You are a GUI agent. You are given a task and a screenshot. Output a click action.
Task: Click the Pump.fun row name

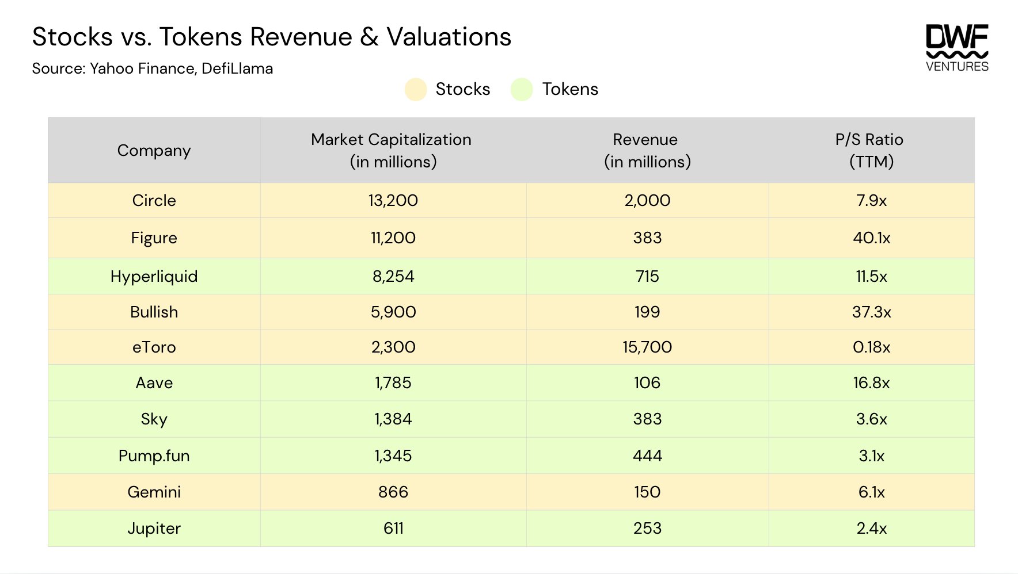click(x=154, y=456)
